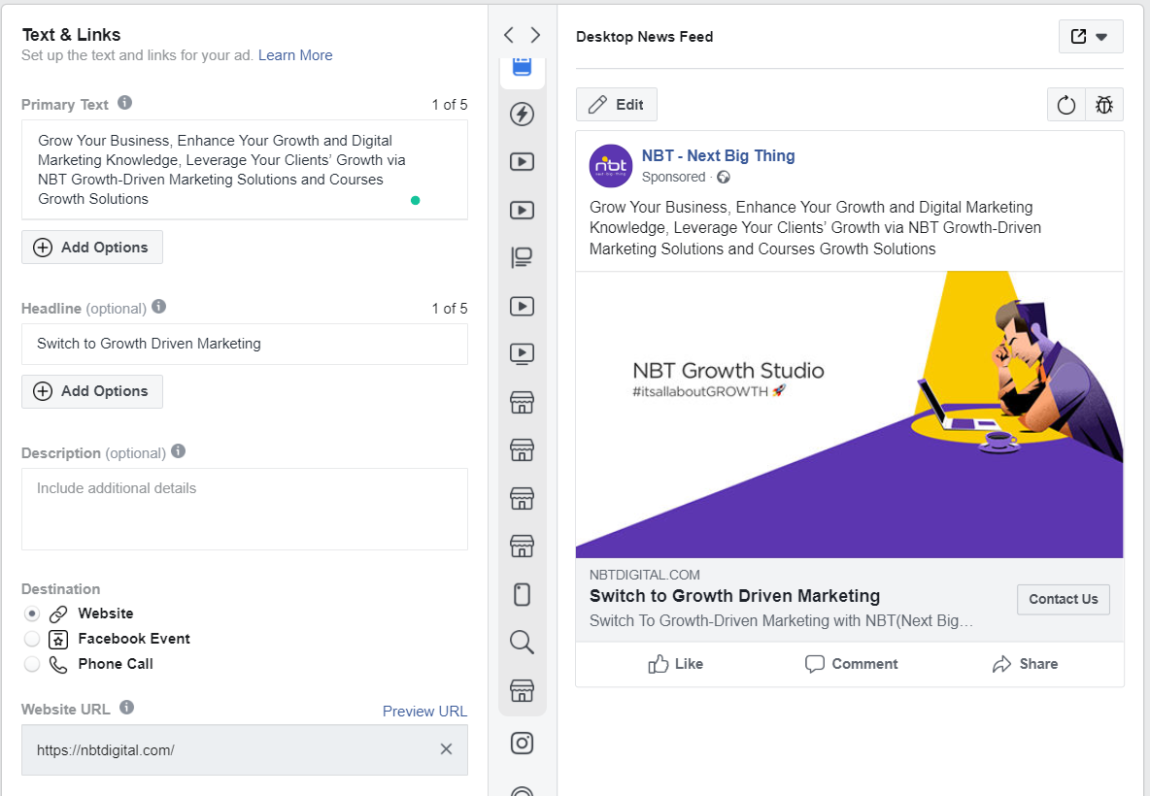1150x796 pixels.
Task: Click Add Options below Headline
Action: click(92, 391)
